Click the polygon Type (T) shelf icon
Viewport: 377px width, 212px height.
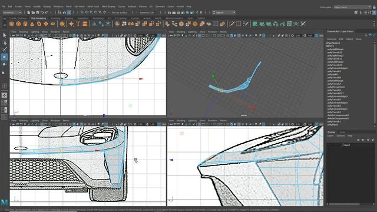[x=78, y=24]
